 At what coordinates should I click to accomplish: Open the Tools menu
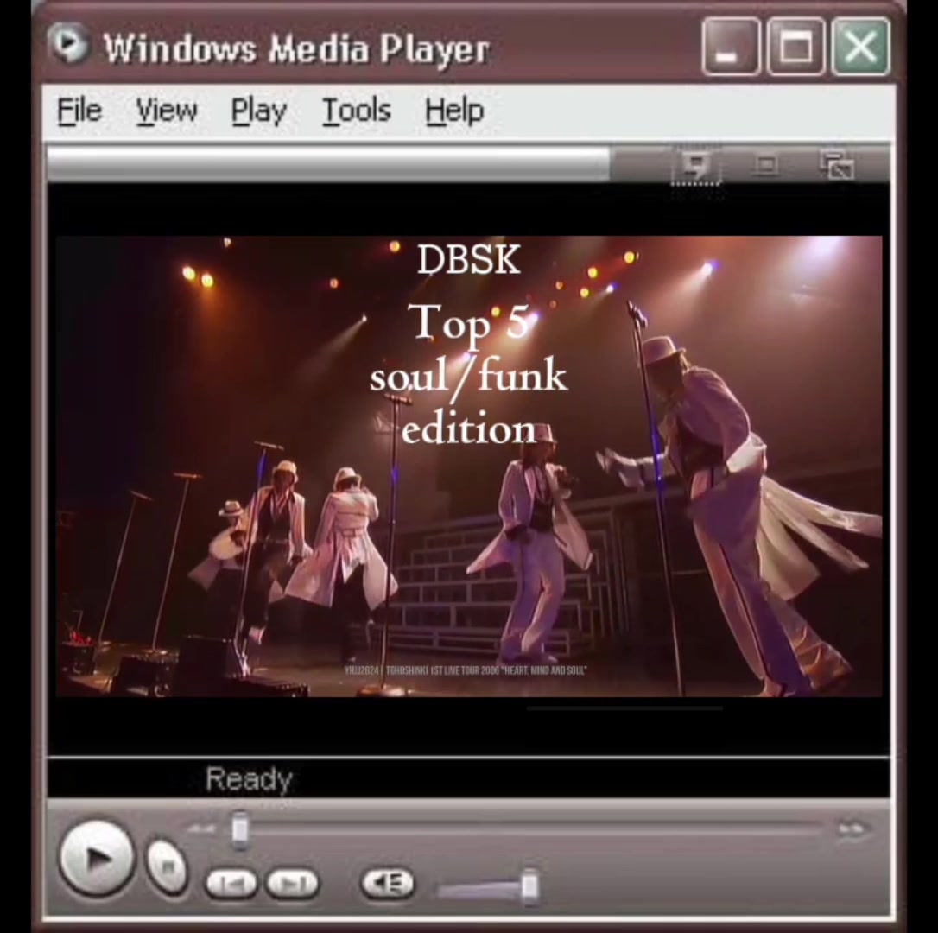(357, 111)
